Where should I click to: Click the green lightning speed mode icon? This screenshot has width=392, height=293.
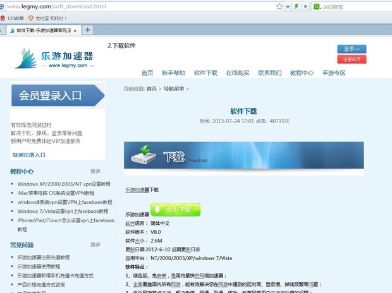[x=297, y=6]
